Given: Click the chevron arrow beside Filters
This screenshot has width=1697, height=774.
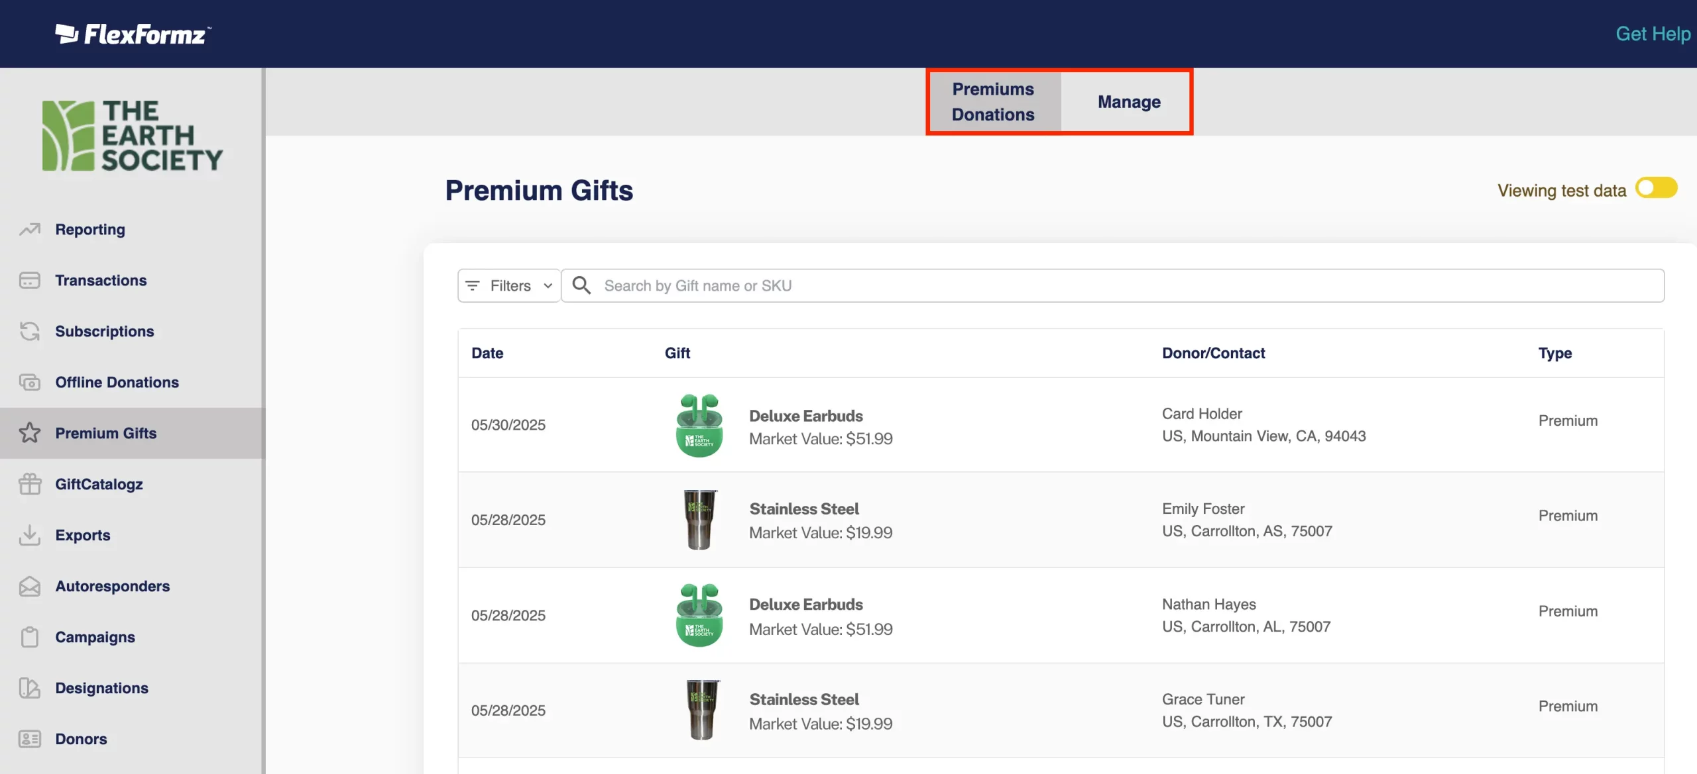Looking at the screenshot, I should (548, 286).
